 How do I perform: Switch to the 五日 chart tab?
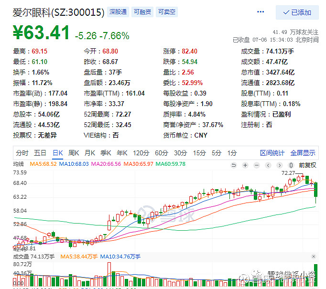point(40,153)
